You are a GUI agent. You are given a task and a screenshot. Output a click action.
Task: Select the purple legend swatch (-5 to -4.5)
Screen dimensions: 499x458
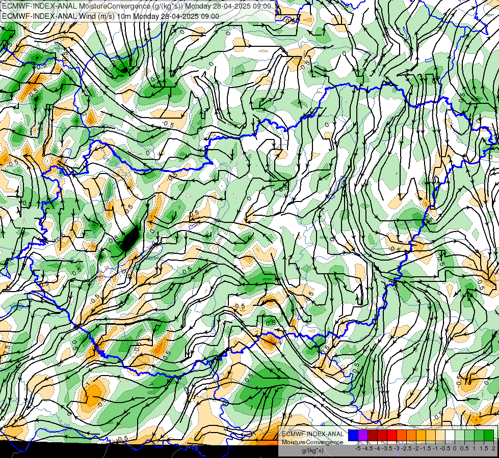click(x=363, y=435)
